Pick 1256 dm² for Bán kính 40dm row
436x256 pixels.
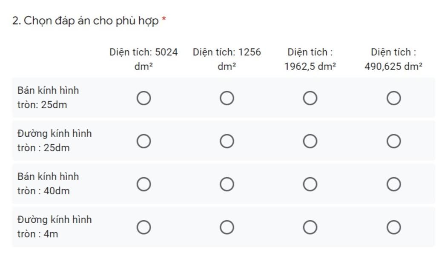point(227,184)
